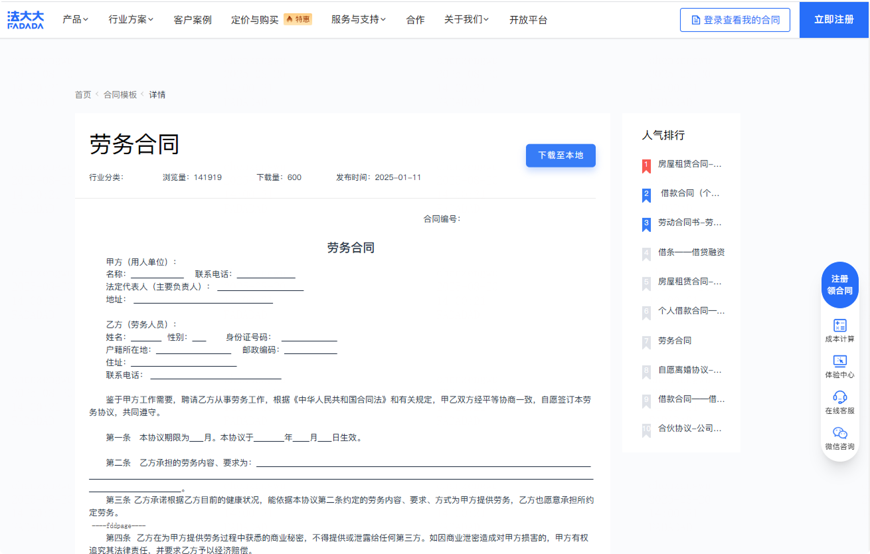Click the red rank 1 bookmark badge
870x554 pixels.
646,165
